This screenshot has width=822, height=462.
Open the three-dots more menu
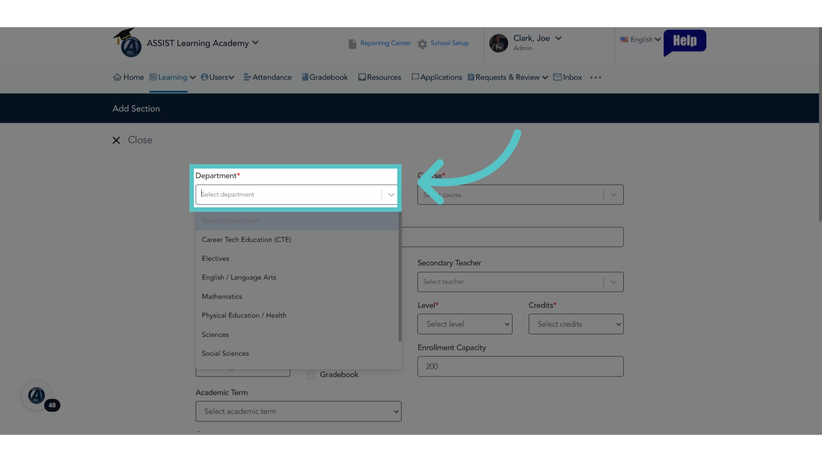(596, 77)
